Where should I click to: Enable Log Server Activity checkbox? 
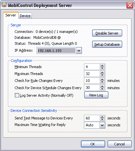coord(17,95)
